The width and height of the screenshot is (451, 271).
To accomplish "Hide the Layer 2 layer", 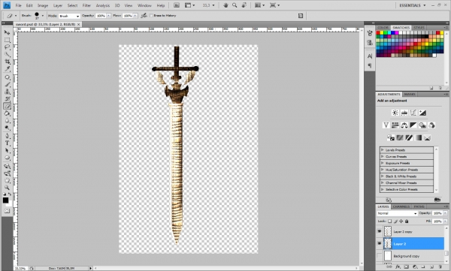I will pos(380,244).
